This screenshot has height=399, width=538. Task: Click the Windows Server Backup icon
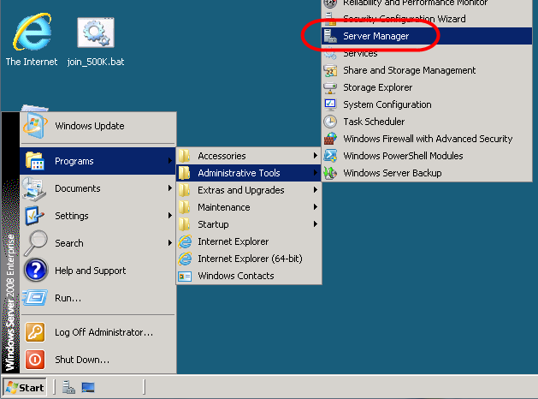coord(330,173)
